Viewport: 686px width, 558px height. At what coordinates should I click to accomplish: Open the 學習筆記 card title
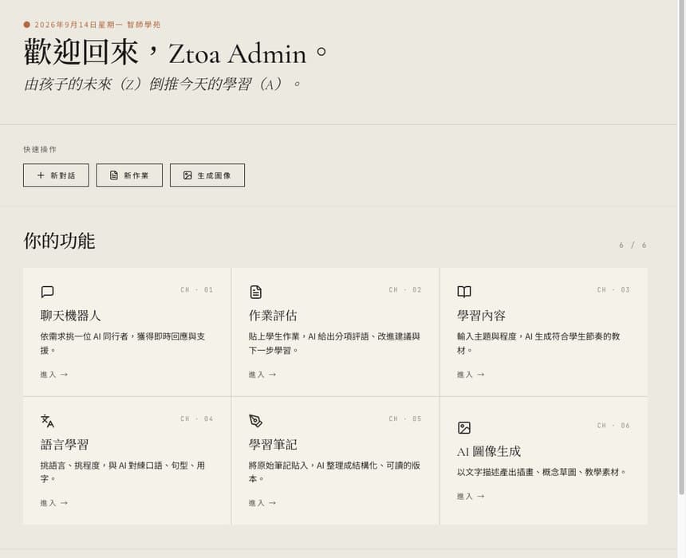tap(273, 445)
